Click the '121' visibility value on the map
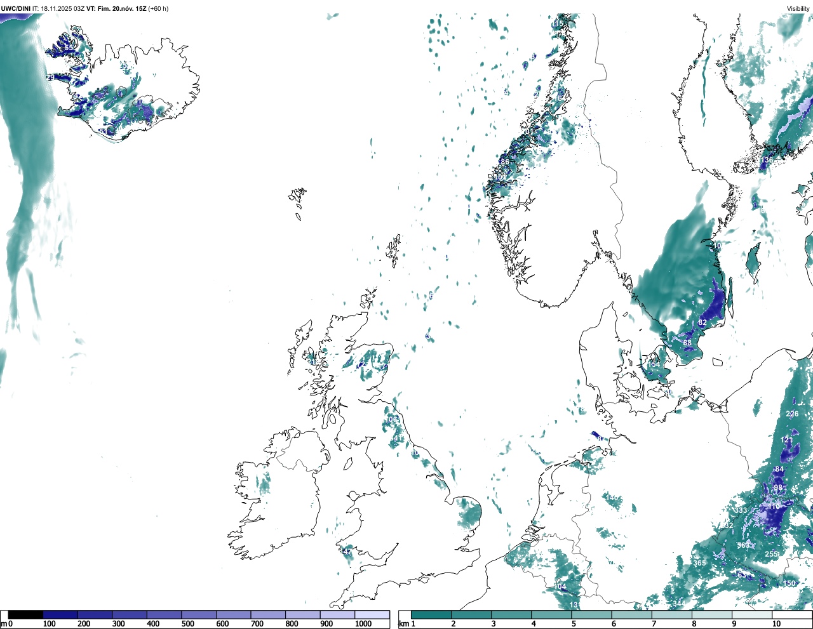This screenshot has width=813, height=629. [786, 440]
